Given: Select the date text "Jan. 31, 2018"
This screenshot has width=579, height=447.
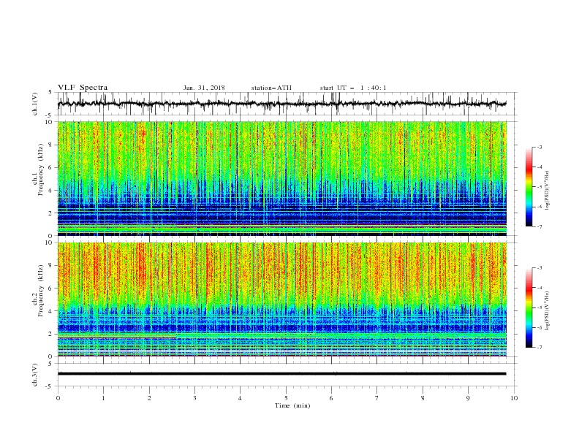Looking at the screenshot, I should click(x=204, y=88).
